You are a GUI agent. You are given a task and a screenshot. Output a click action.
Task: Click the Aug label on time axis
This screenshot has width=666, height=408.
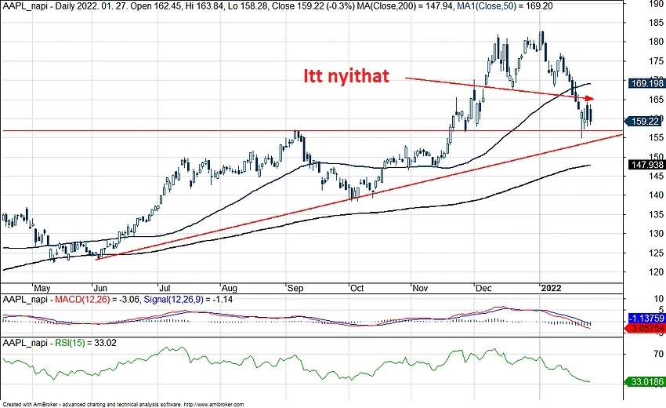pos(230,288)
